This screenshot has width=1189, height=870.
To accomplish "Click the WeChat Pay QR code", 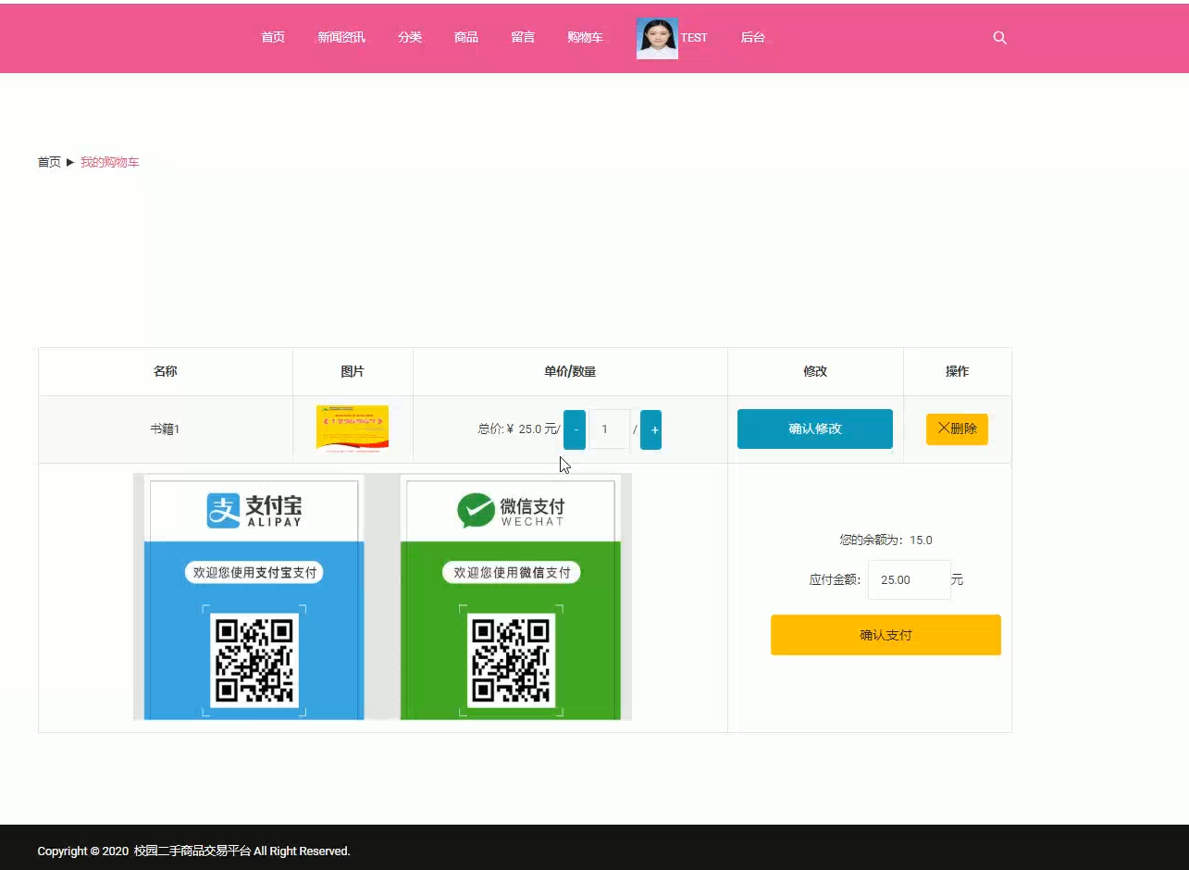I will coord(511,661).
